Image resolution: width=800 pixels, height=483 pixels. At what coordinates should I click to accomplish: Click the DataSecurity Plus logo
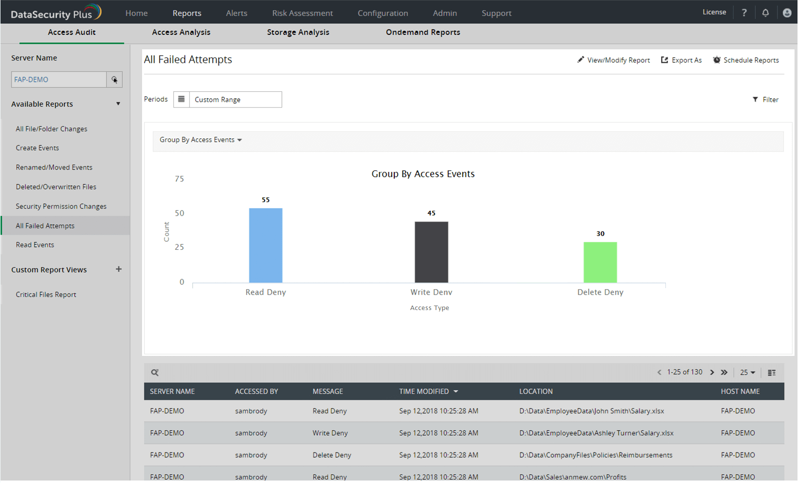tap(56, 12)
